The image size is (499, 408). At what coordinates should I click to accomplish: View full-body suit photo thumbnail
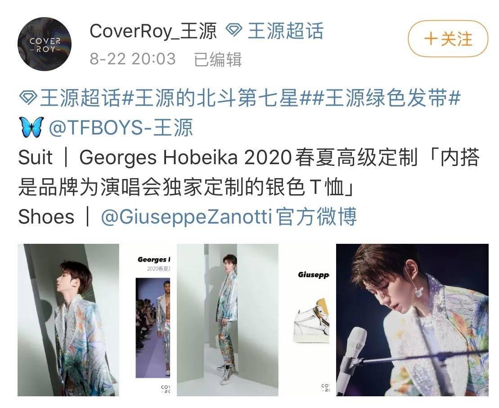[x=228, y=320]
